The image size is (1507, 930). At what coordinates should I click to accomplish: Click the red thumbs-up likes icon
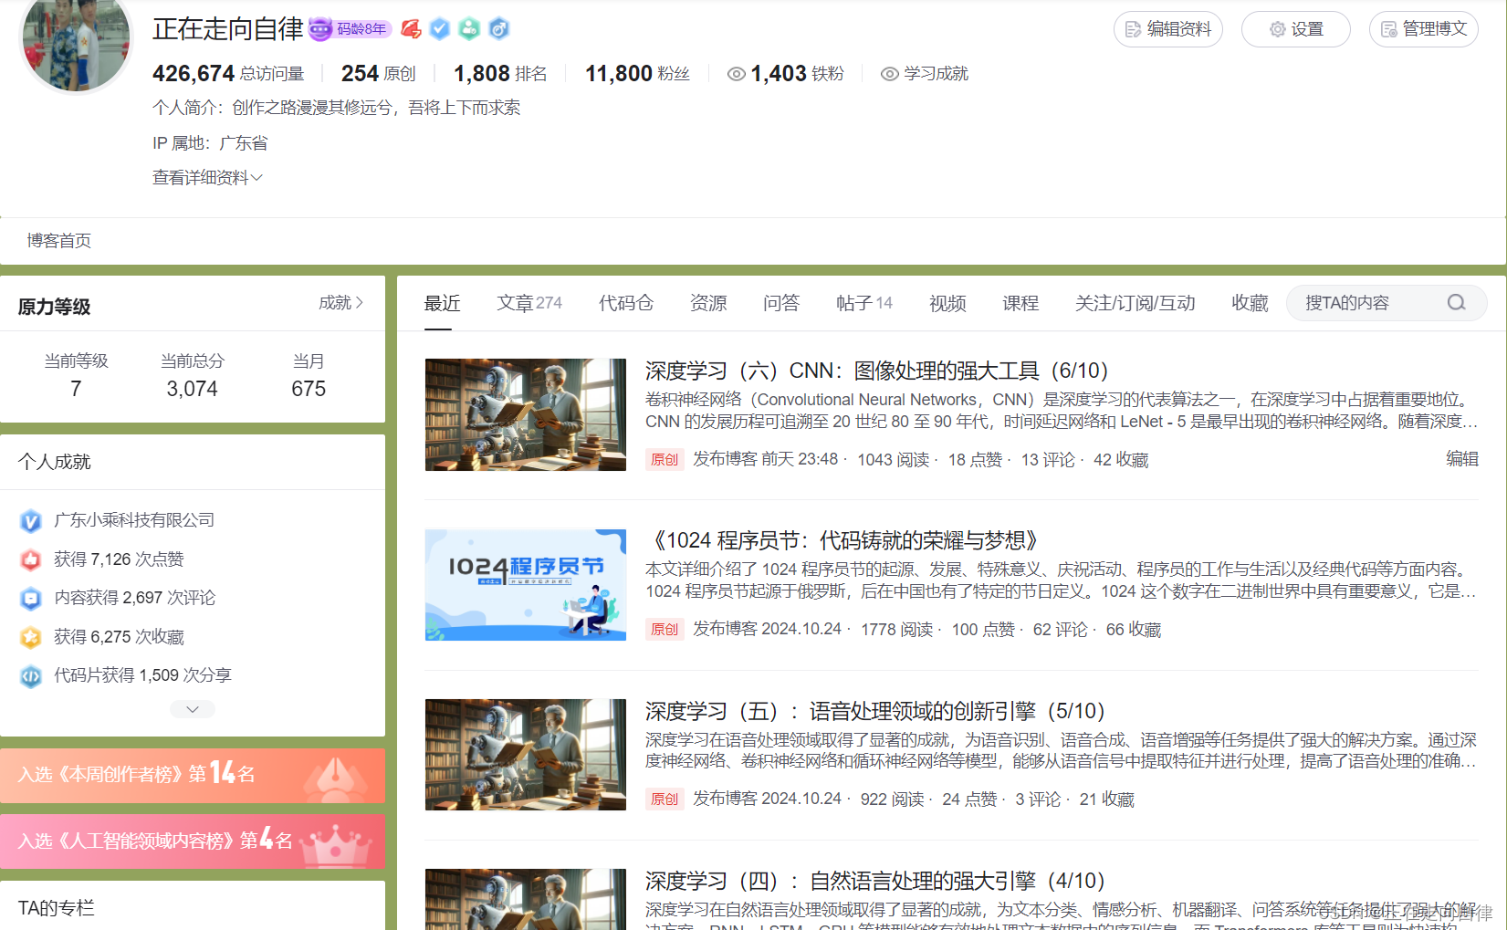tap(31, 559)
